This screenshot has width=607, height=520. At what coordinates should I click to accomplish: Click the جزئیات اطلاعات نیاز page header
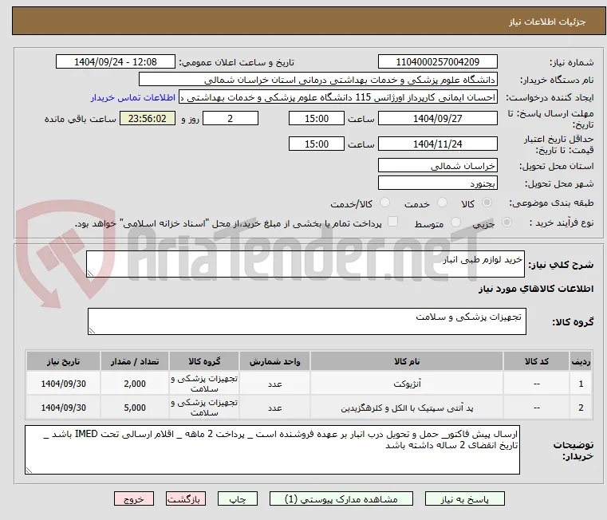pos(546,22)
